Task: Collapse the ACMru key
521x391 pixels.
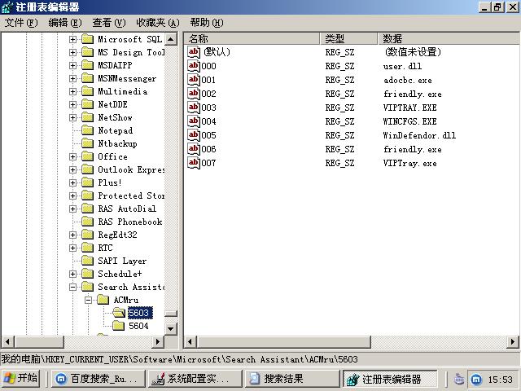Action: (x=88, y=300)
